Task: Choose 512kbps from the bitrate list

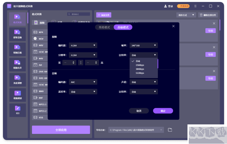Action: point(140,73)
